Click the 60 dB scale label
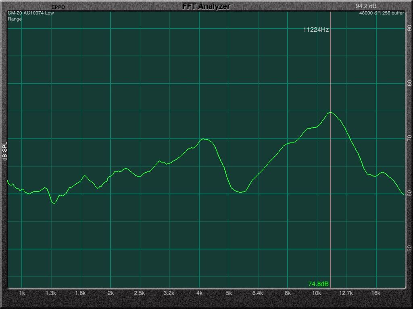413x309 pixels. tap(409, 194)
